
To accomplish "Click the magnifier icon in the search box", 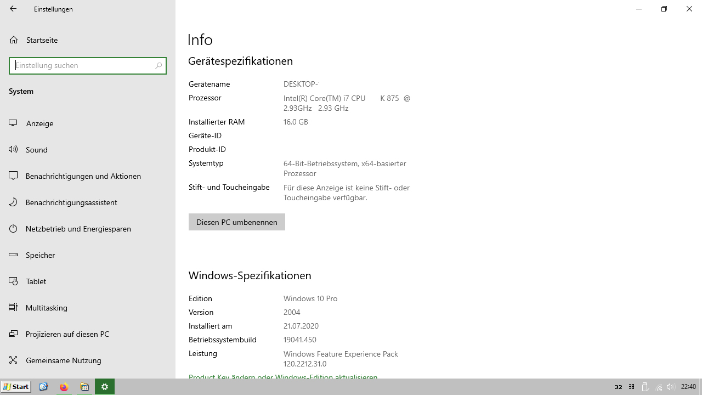I will [158, 66].
